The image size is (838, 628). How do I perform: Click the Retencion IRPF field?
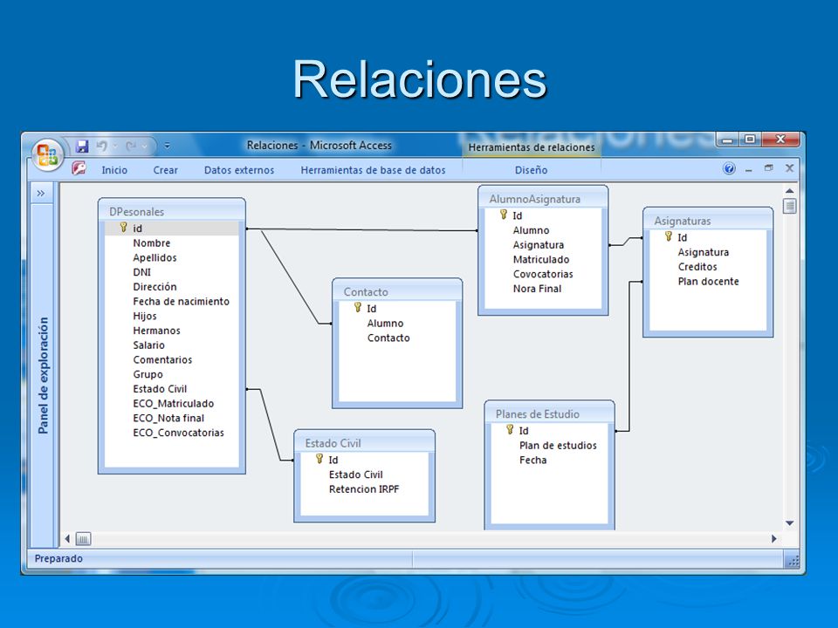click(364, 488)
